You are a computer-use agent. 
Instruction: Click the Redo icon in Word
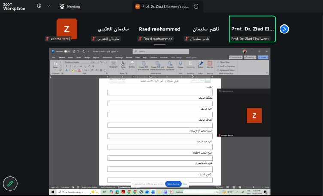coord(84,51)
